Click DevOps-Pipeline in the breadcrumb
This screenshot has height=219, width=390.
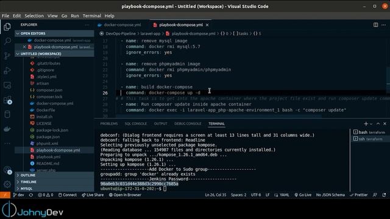[121, 33]
